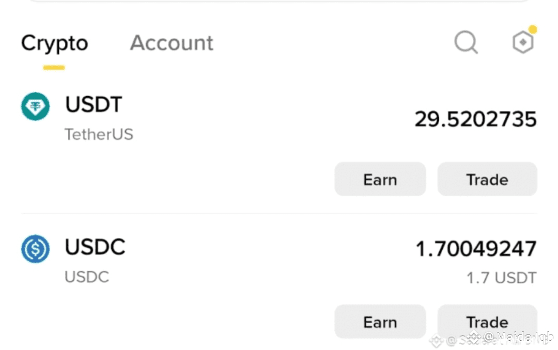Click the Binance logo watermark beside @Maida
The width and height of the screenshot is (558, 350).
(474, 337)
